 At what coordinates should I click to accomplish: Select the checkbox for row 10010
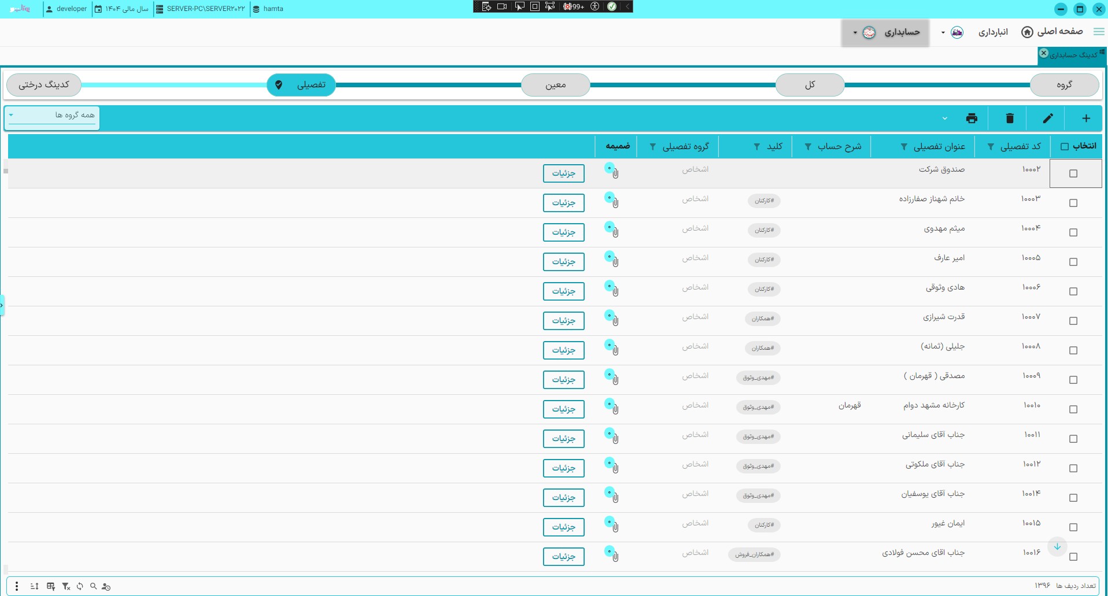(x=1073, y=409)
